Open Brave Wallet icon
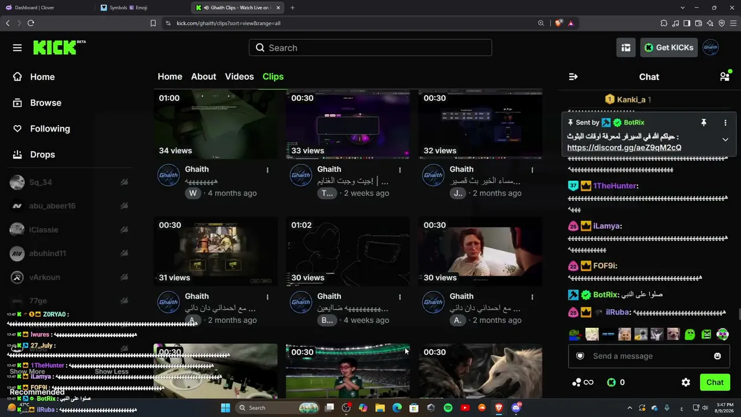The width and height of the screenshot is (741, 417). point(698,23)
